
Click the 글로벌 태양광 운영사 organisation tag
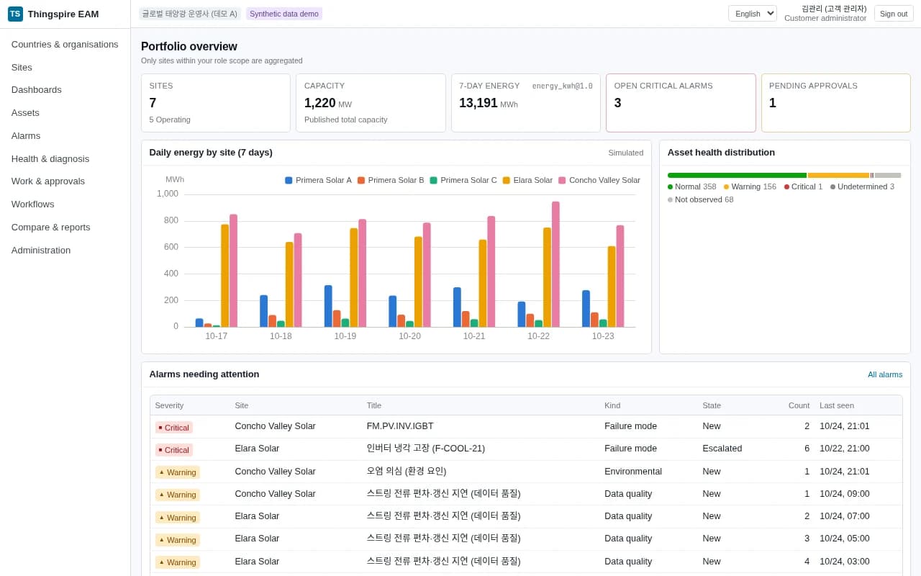pos(190,14)
